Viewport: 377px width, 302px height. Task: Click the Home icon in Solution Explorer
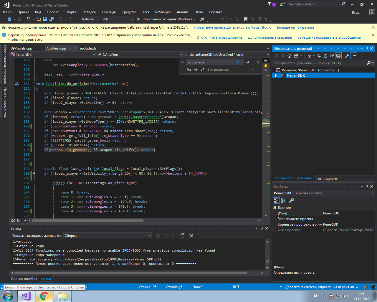(290, 56)
